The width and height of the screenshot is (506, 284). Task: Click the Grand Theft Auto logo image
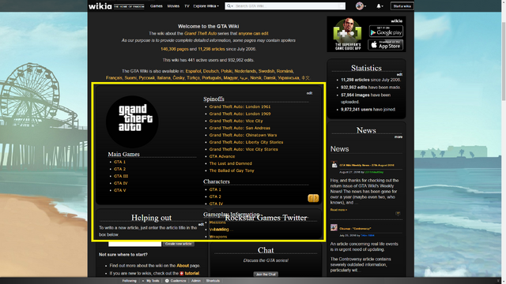[132, 121]
